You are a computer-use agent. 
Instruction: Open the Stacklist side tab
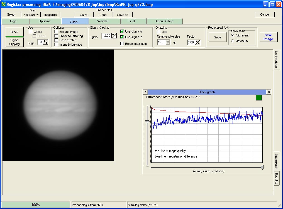[x=276, y=178]
